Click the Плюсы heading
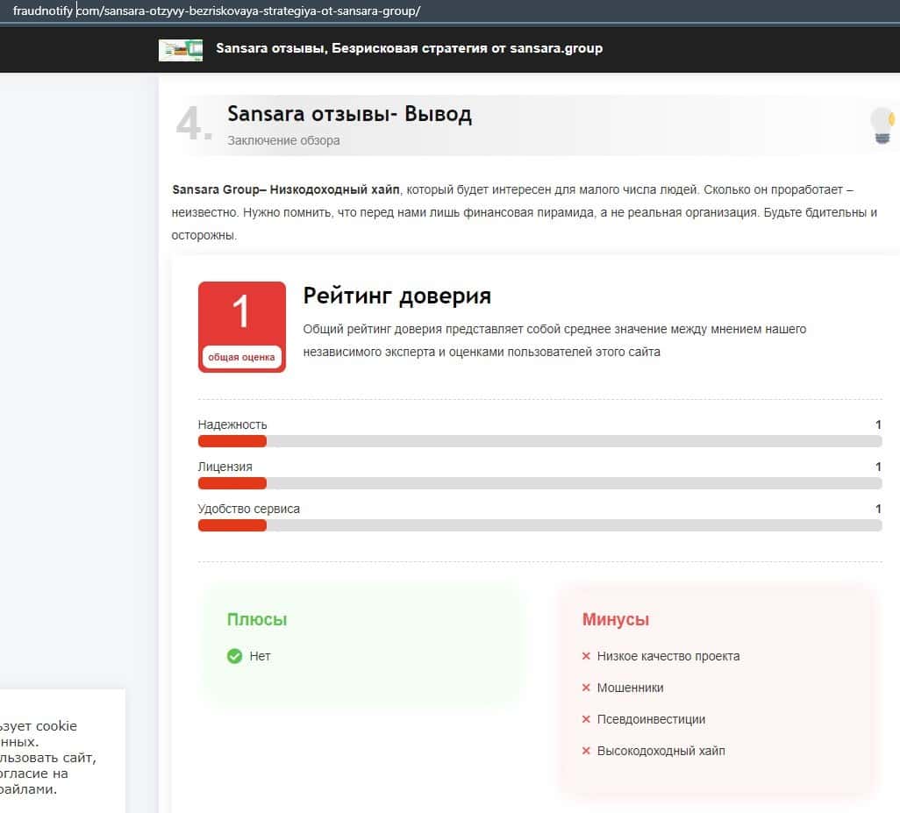This screenshot has width=900, height=813. tap(257, 619)
